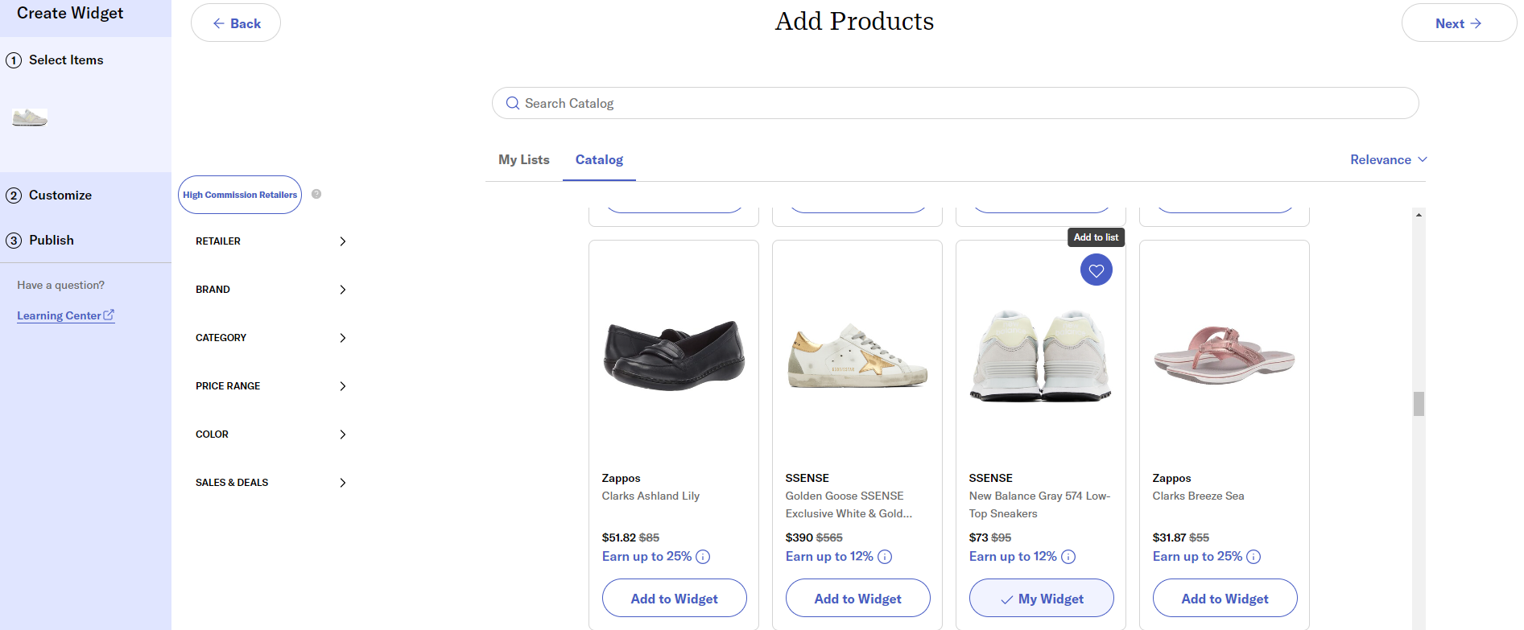This screenshot has height=630, width=1524.
Task: Click the scrollbar up arrow
Action: [x=1419, y=215]
